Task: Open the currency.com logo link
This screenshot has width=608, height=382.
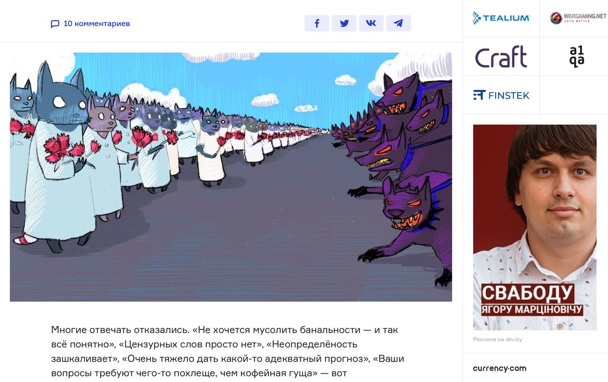Action: click(500, 368)
